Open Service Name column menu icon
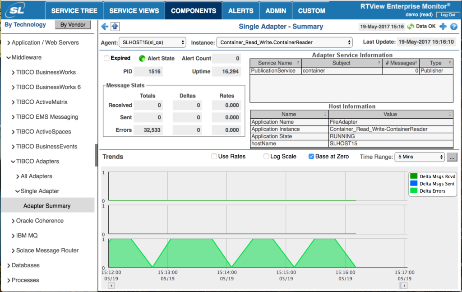The width and height of the screenshot is (462, 292). coord(298,63)
